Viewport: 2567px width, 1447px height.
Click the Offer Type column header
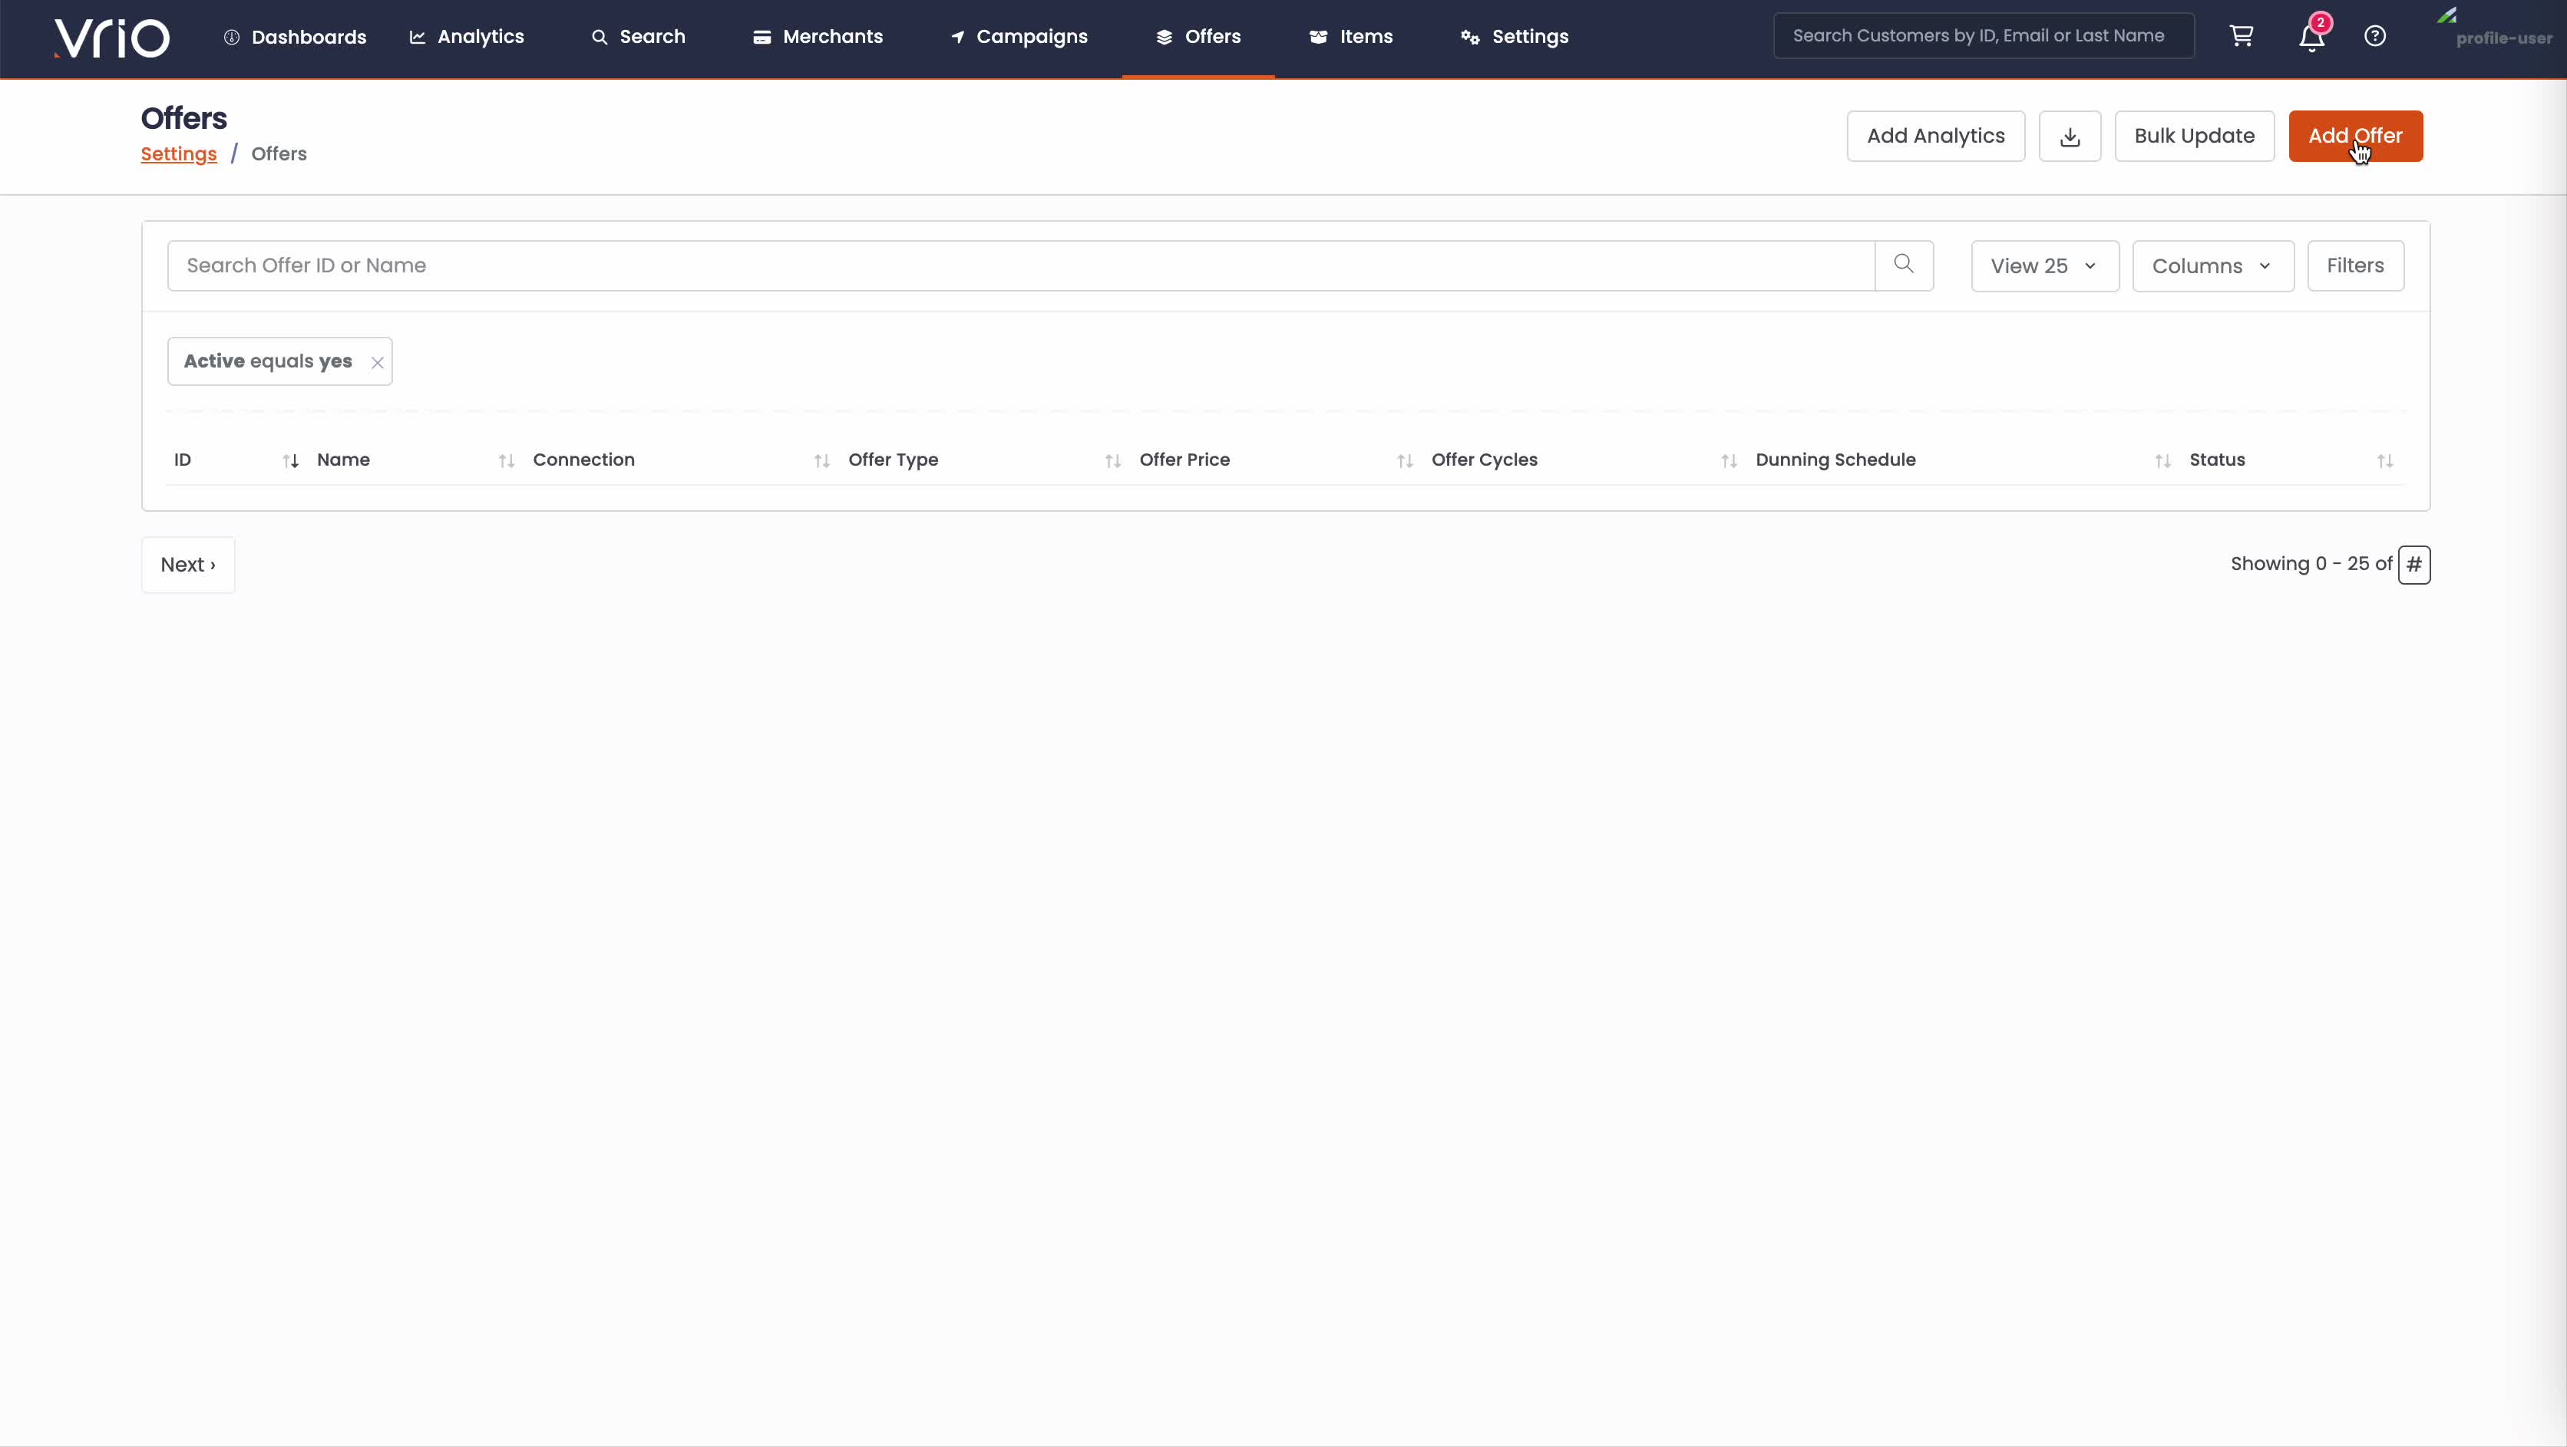click(893, 460)
